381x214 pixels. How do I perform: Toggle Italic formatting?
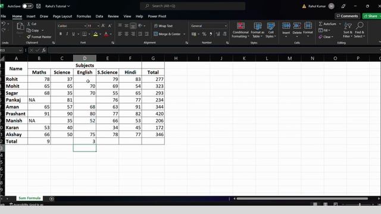coord(67,34)
